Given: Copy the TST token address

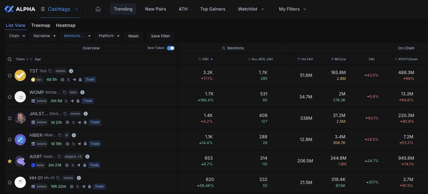Looking at the screenshot, I should pyautogui.click(x=50, y=71).
